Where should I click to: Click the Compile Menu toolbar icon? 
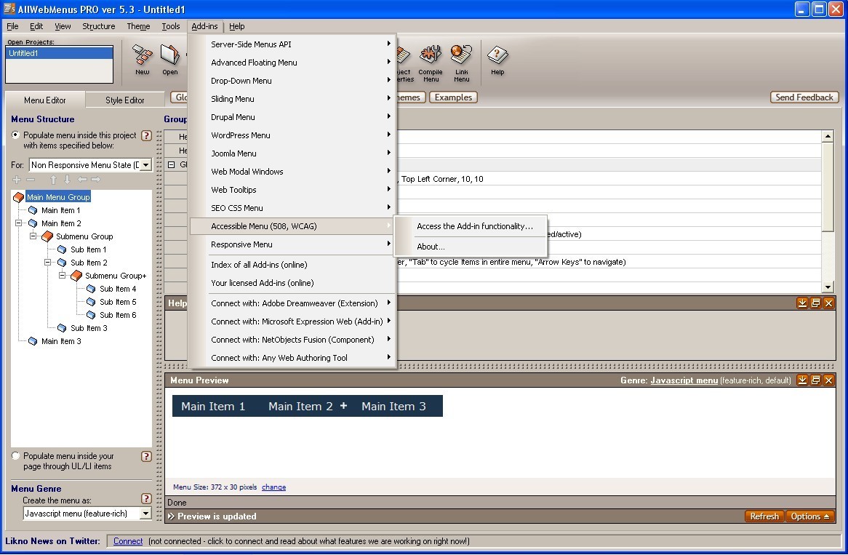tap(431, 63)
